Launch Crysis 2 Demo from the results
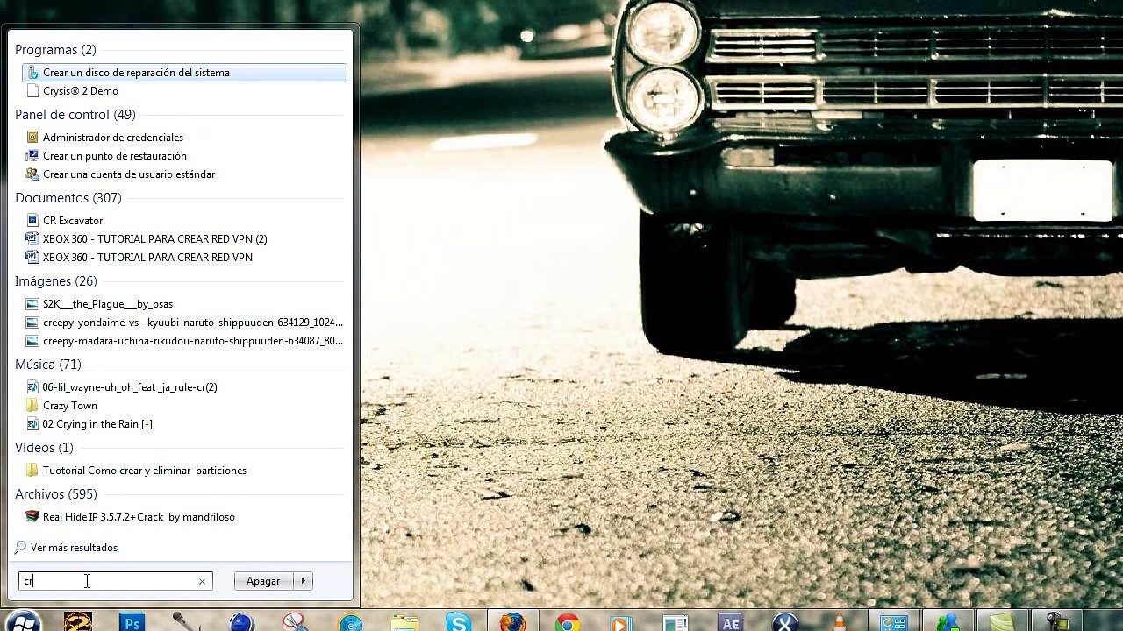The width and height of the screenshot is (1123, 631). (80, 91)
